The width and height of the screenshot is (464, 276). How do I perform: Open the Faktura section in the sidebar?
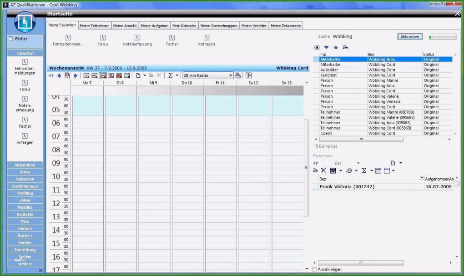tap(25, 228)
